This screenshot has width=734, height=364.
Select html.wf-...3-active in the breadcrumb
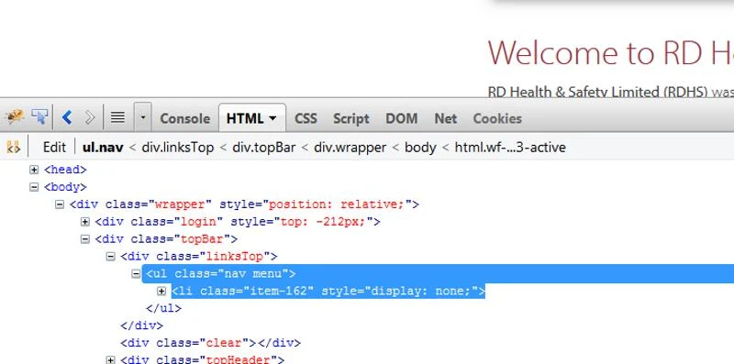click(x=510, y=148)
